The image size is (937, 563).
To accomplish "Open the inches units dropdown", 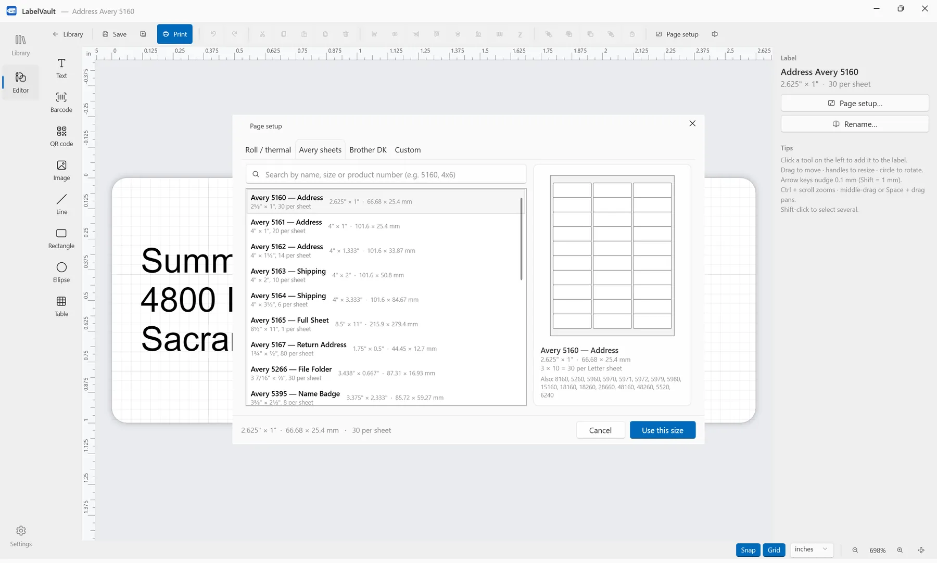I will click(x=811, y=549).
